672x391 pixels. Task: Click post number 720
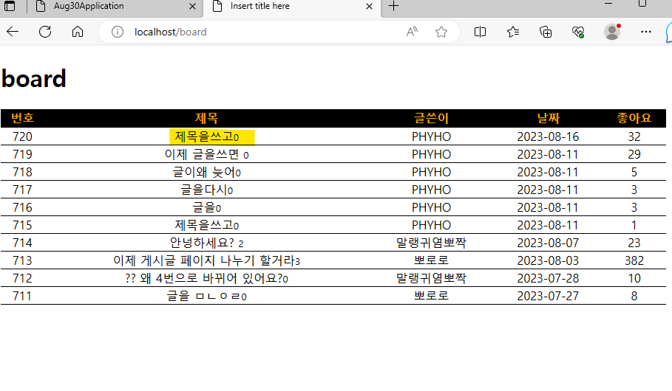pos(22,137)
